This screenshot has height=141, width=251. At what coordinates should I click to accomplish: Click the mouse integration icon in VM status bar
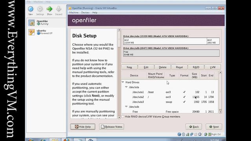point(206,134)
